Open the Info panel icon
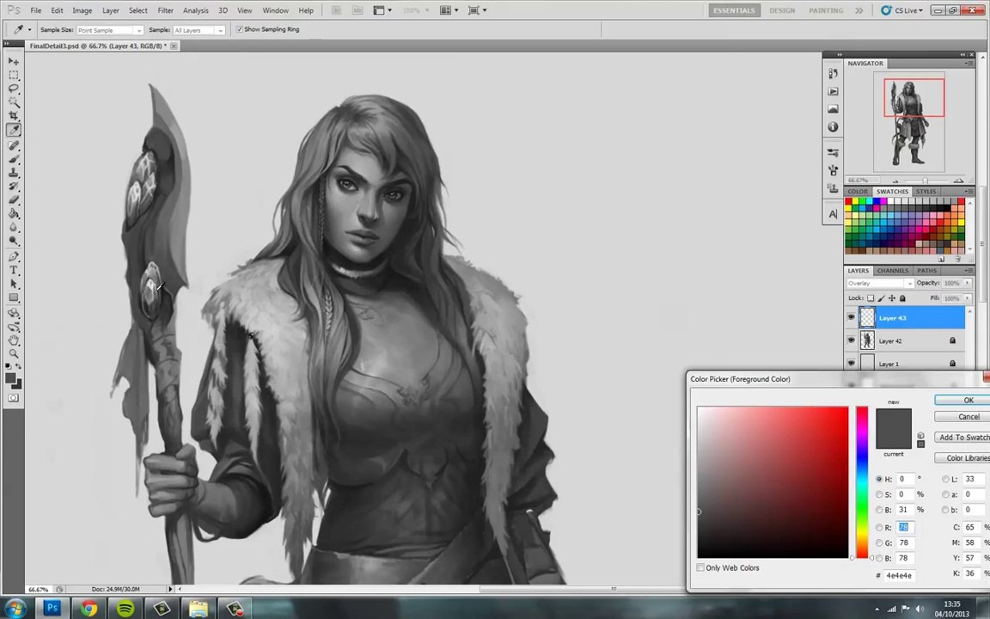Viewport: 990px width, 619px height. (833, 127)
